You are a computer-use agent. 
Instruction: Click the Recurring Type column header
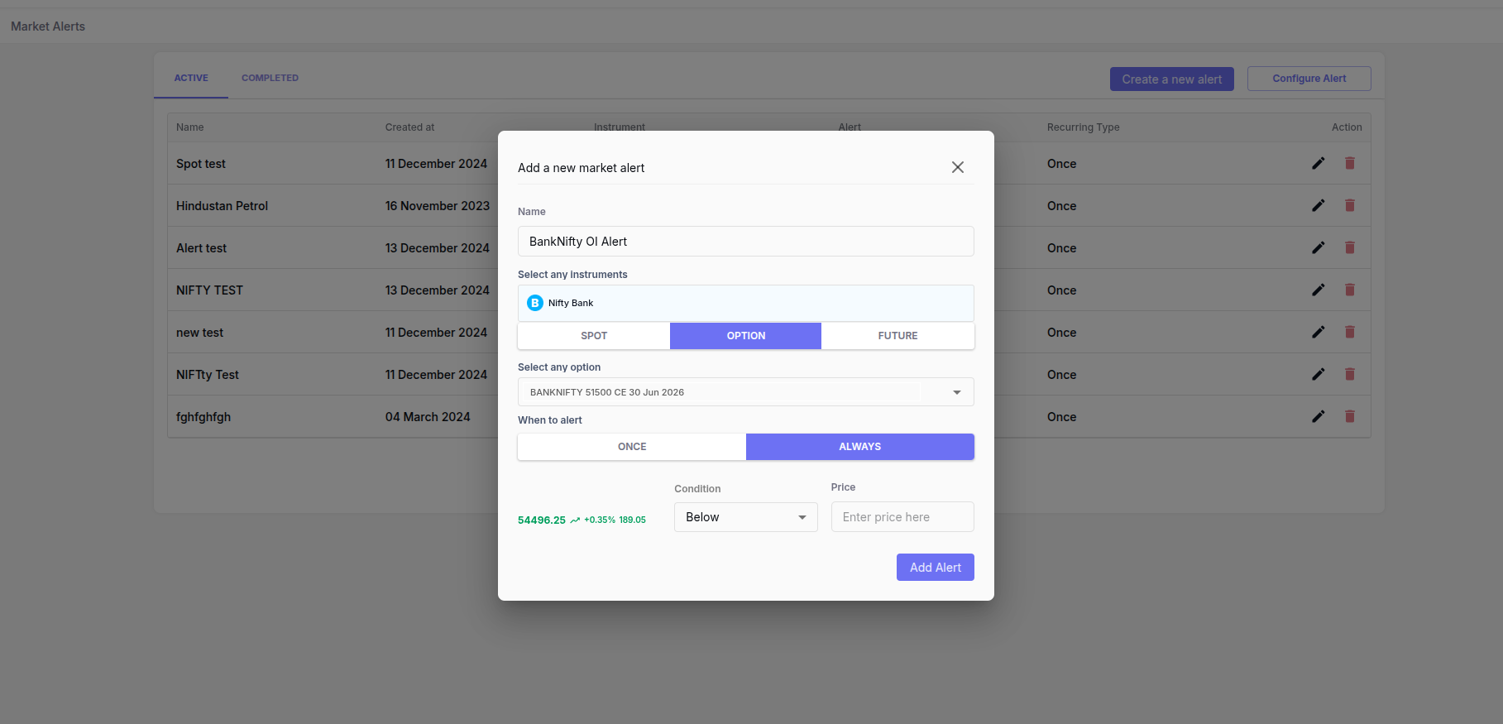coord(1084,127)
